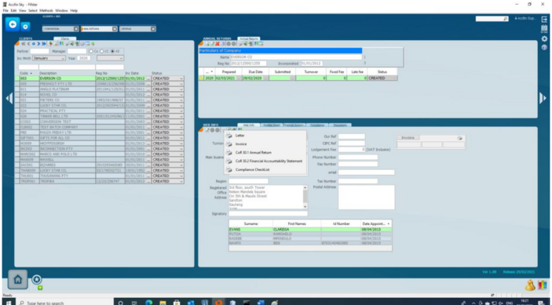This screenshot has height=305, width=552.
Task: Open Status dropdown for EVERSON CO row
Action: pos(168,78)
